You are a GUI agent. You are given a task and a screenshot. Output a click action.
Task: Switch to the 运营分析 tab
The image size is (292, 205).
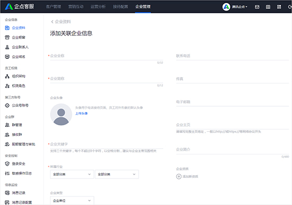coord(98,7)
